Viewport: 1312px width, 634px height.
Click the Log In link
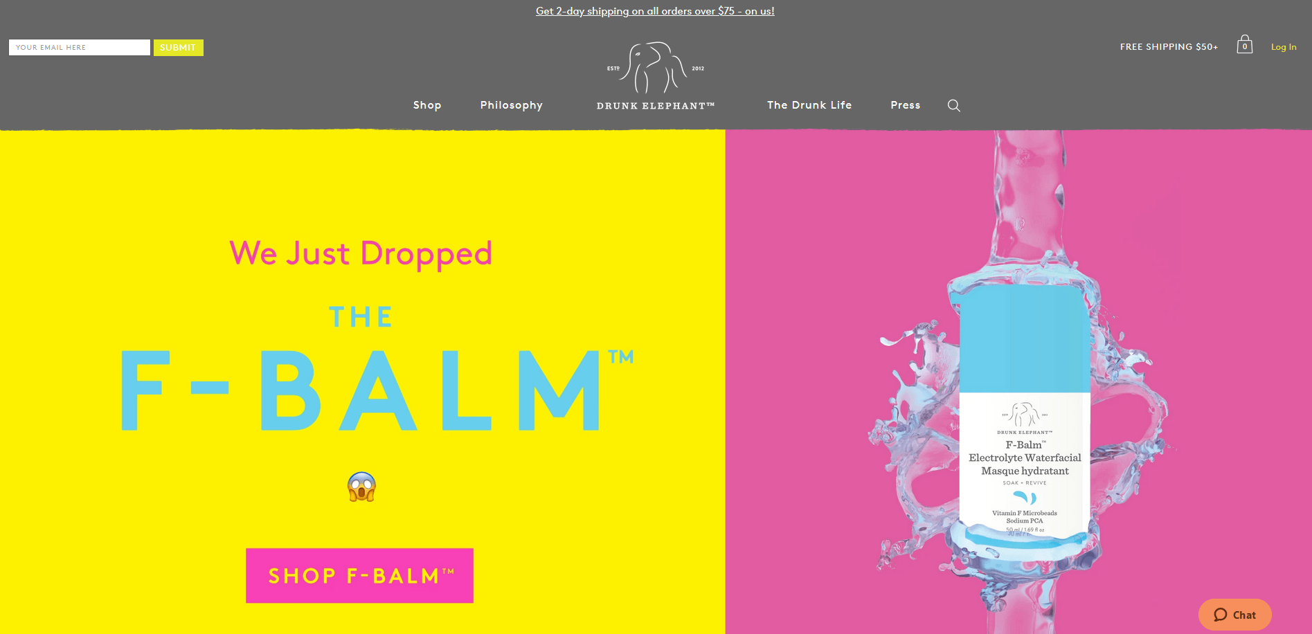[1284, 47]
